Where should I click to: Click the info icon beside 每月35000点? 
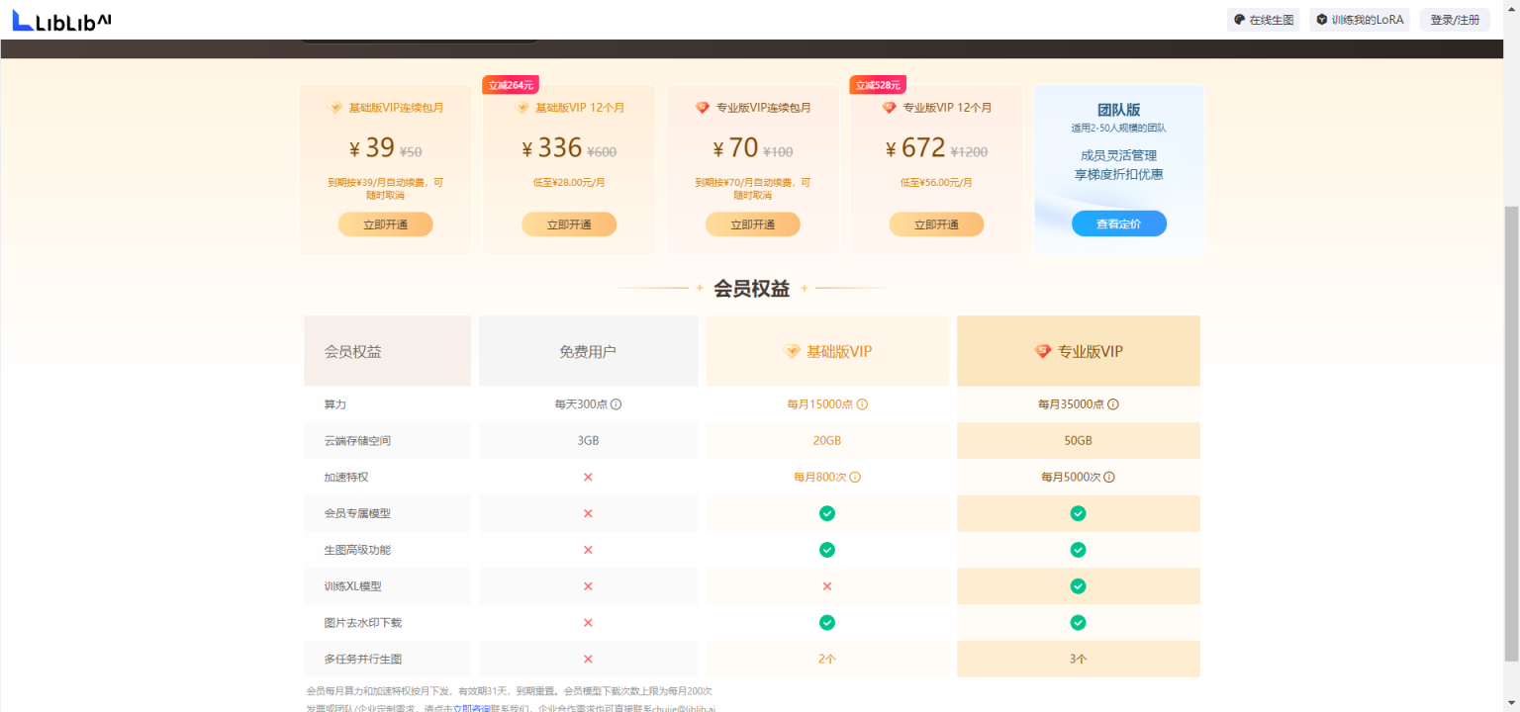click(x=1113, y=404)
